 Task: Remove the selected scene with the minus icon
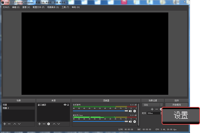coord(9,124)
